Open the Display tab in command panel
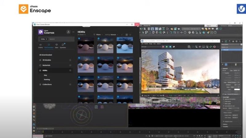Viewport: 246px width, 138px height. click(x=236, y=41)
